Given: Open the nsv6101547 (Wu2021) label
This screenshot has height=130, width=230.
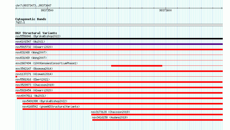Looking at the screenshot, I should coord(30,42).
